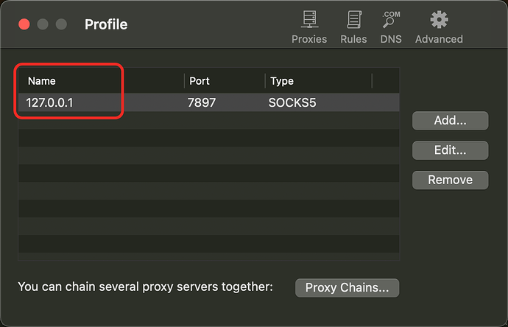Click the SOCKS5 type cell
Viewport: 508px width, 327px height.
tap(292, 102)
